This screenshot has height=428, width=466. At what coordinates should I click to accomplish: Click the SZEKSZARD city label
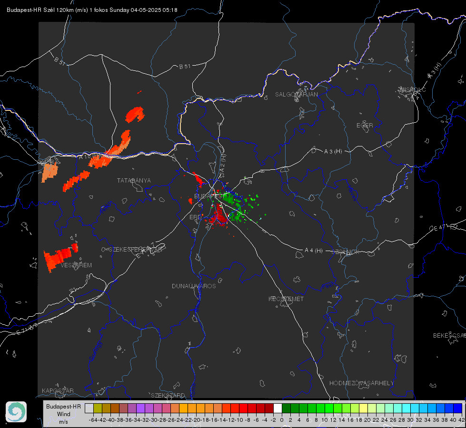pyautogui.click(x=168, y=395)
